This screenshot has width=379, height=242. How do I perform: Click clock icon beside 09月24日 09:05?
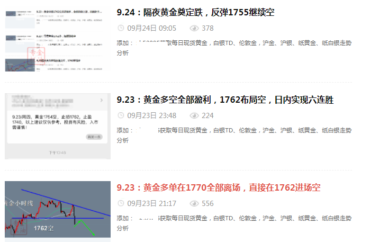(121, 28)
